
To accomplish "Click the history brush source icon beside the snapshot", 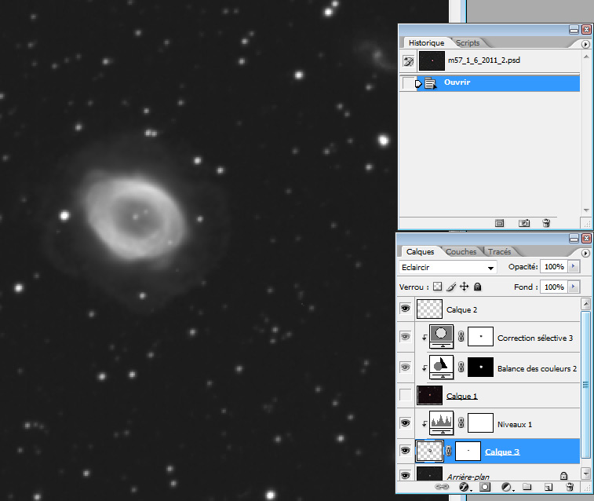I will (408, 61).
